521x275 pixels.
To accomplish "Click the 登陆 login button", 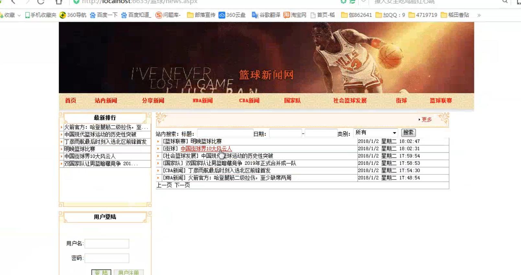I will tap(101, 272).
